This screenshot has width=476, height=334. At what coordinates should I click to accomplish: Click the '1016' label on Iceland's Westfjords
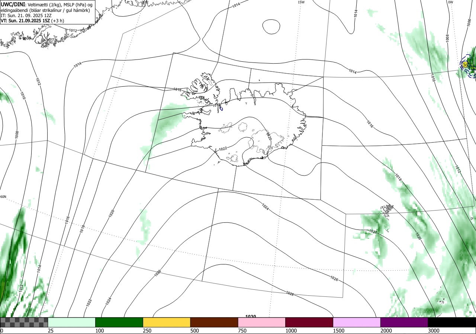[177, 90]
